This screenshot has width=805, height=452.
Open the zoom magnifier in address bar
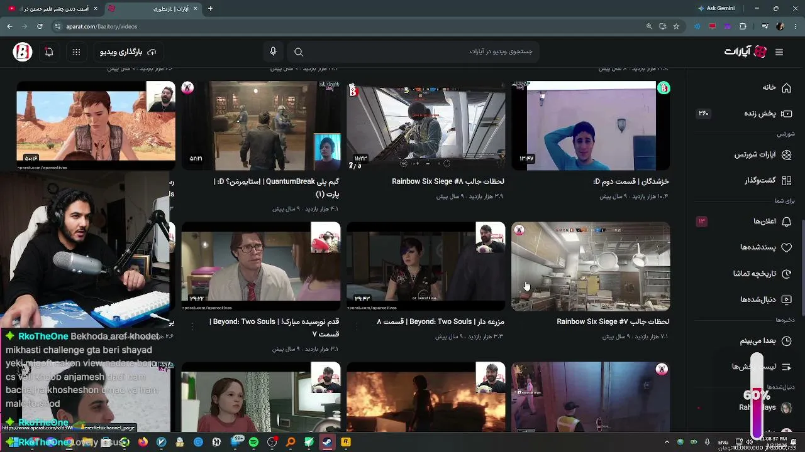pyautogui.click(x=649, y=26)
